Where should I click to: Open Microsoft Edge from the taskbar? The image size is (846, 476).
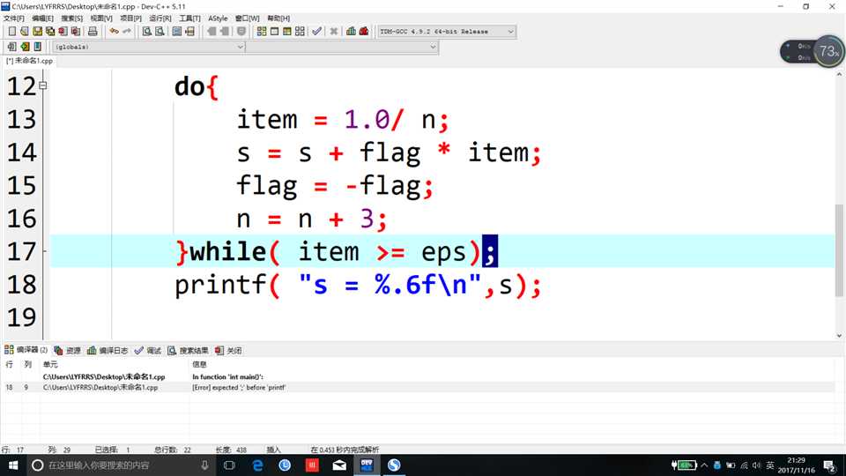[x=257, y=465]
